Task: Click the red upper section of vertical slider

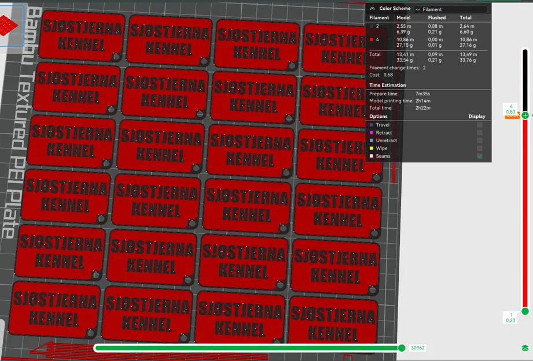Action: [x=525, y=214]
